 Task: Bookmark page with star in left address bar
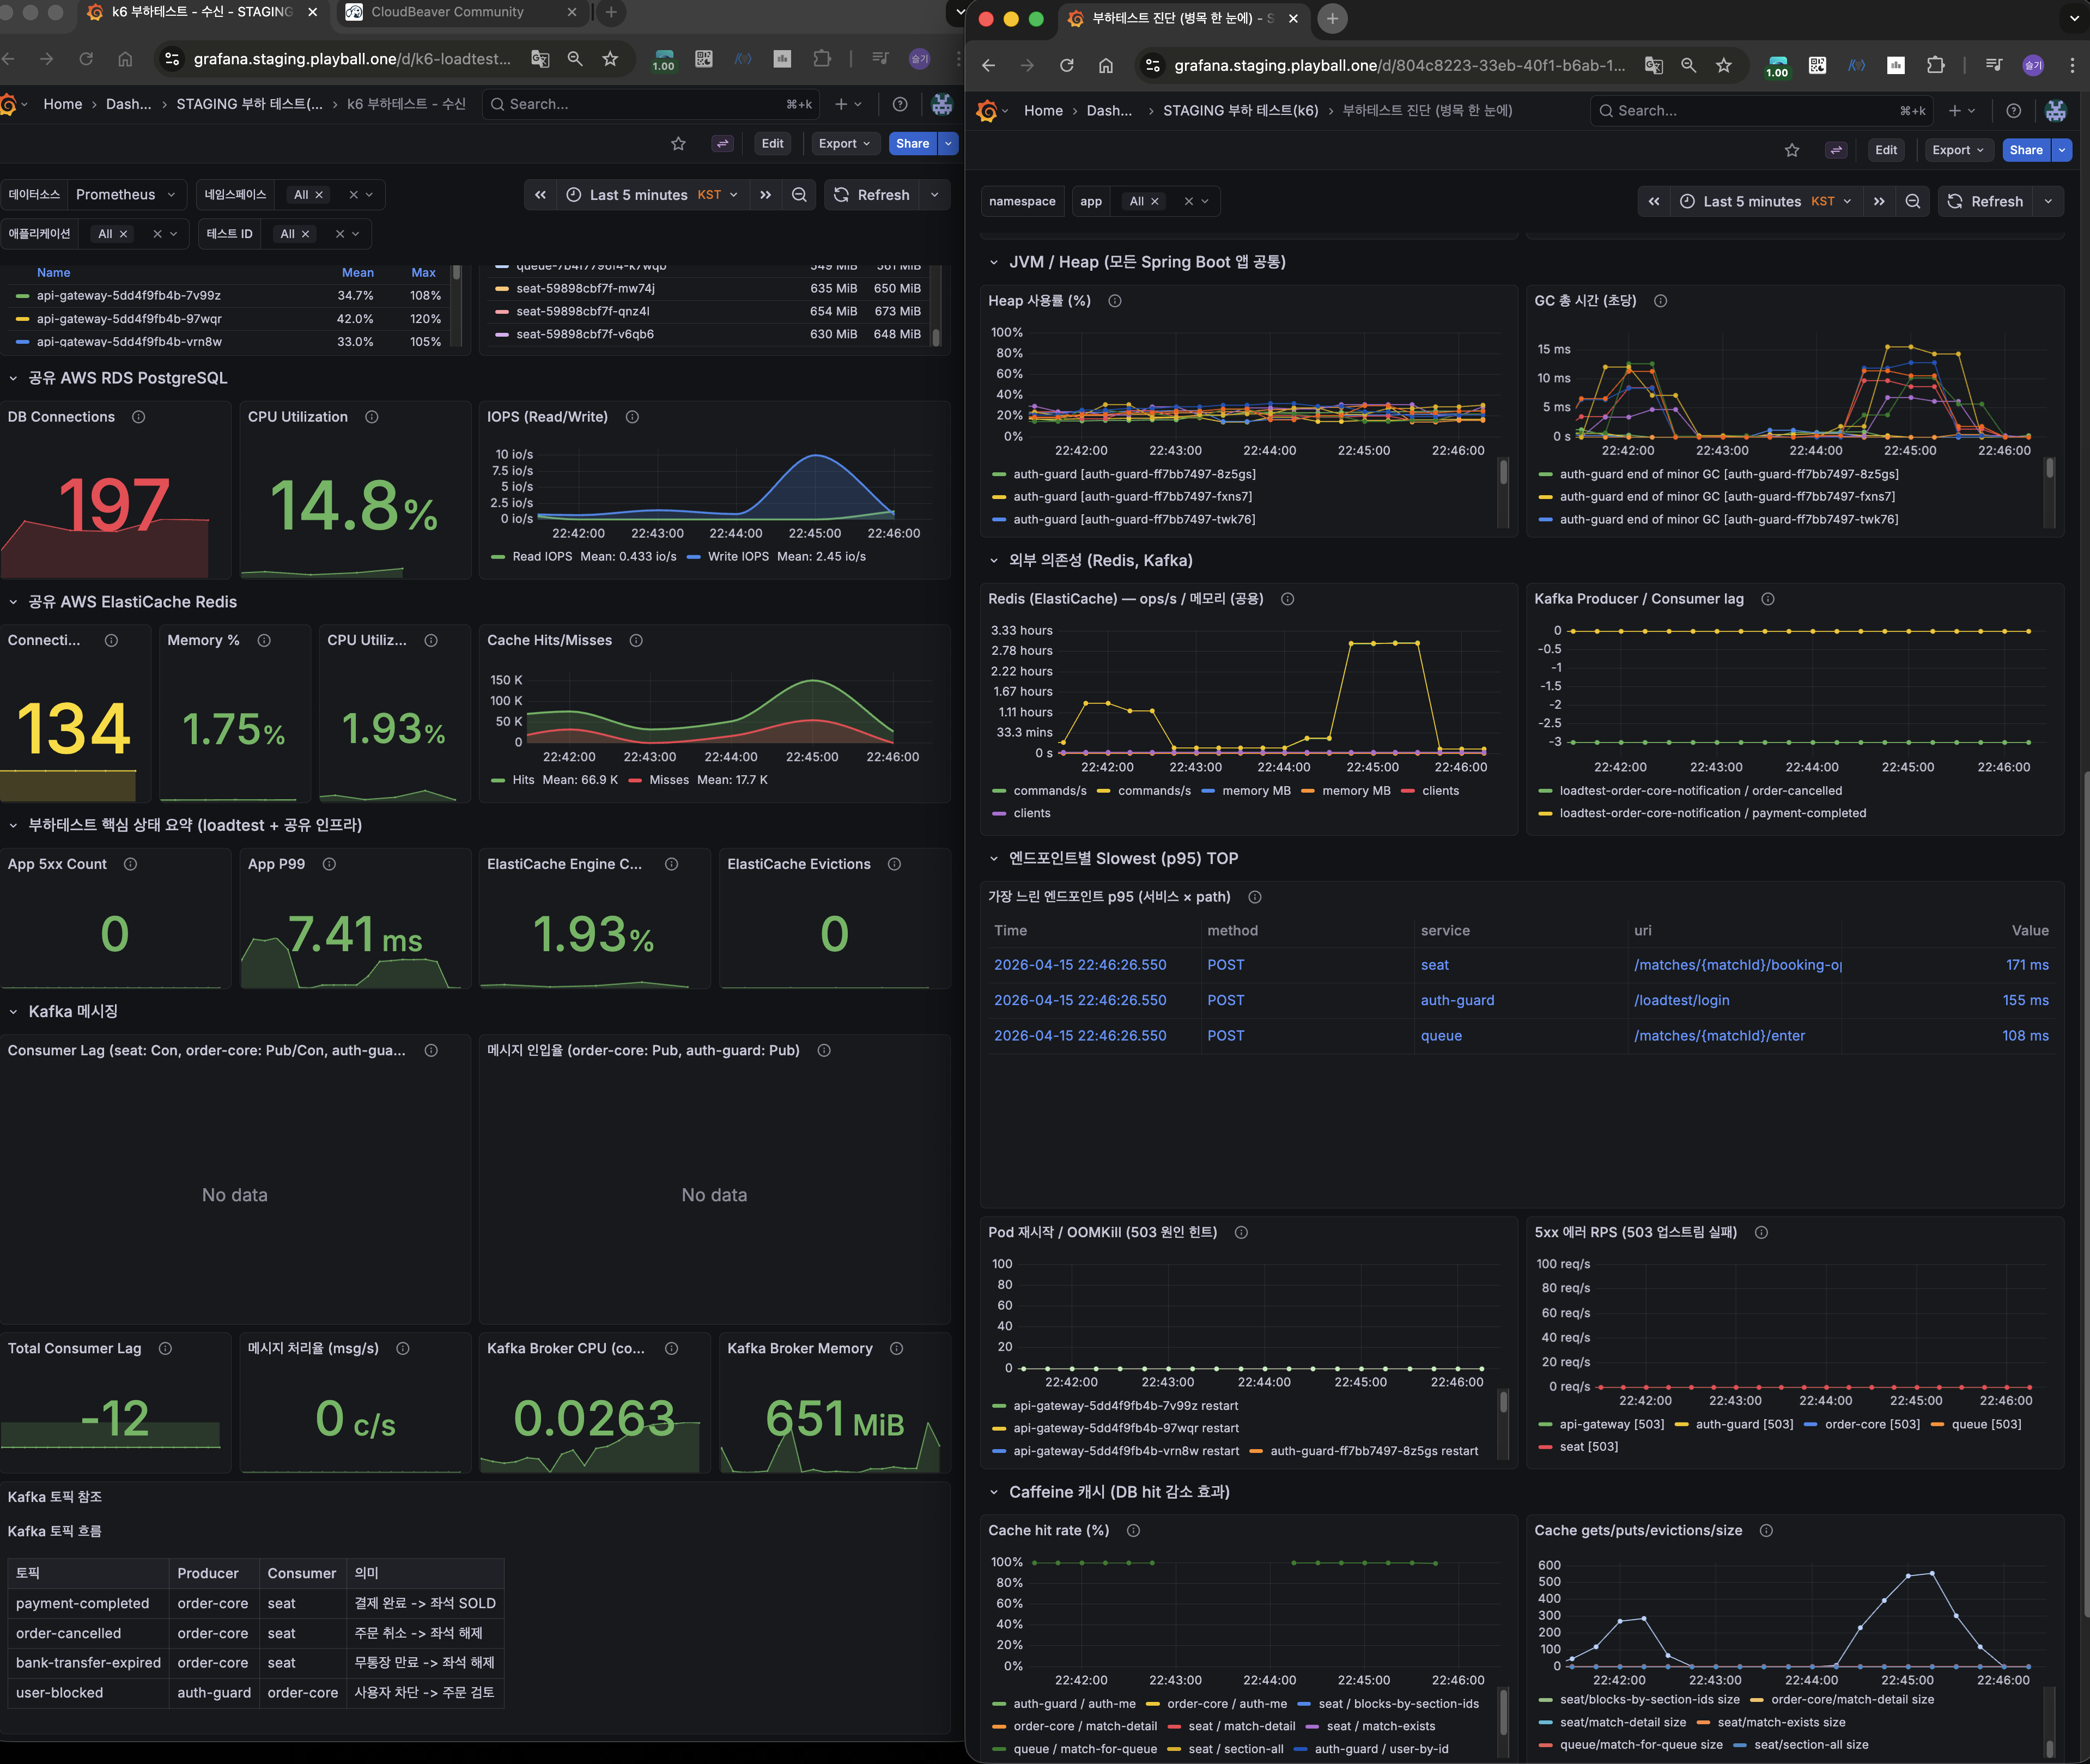(610, 59)
